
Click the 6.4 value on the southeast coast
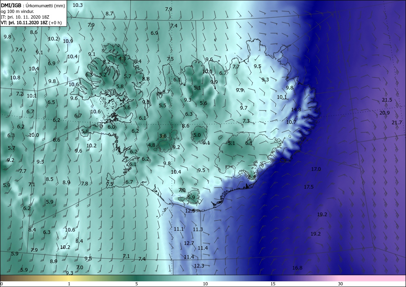(252, 177)
